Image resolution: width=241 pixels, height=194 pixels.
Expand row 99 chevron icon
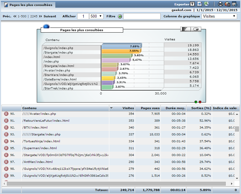[x=6, y=175]
